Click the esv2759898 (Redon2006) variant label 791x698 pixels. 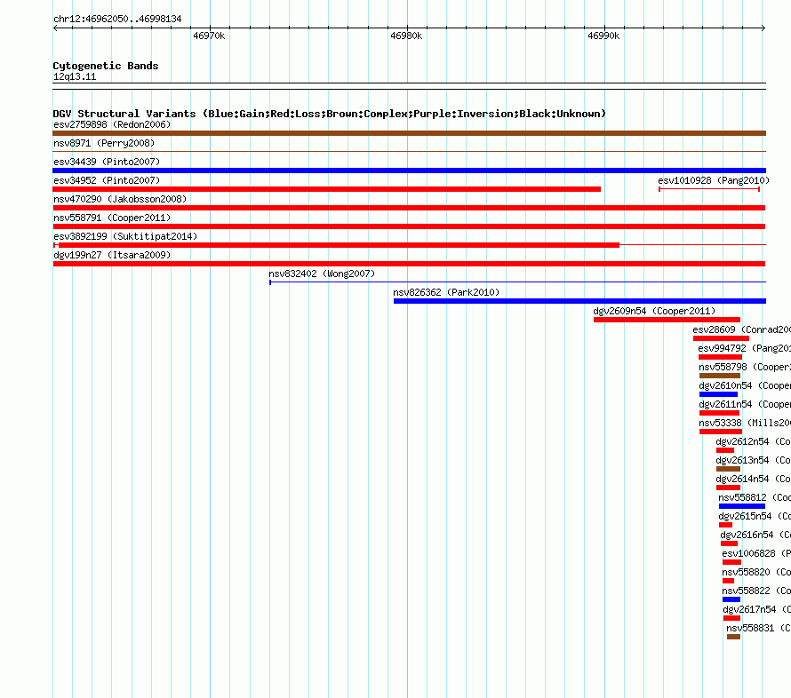112,124
